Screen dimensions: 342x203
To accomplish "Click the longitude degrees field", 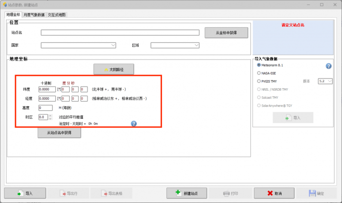I will [65, 99].
